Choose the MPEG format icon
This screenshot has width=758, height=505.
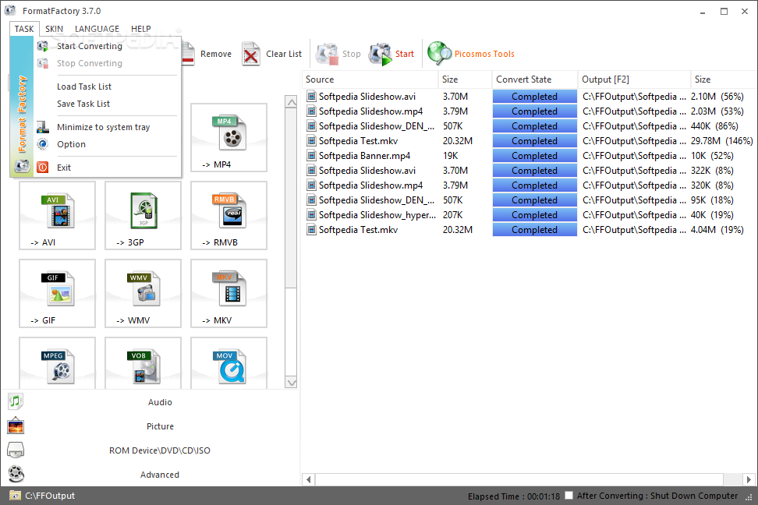[x=58, y=367]
